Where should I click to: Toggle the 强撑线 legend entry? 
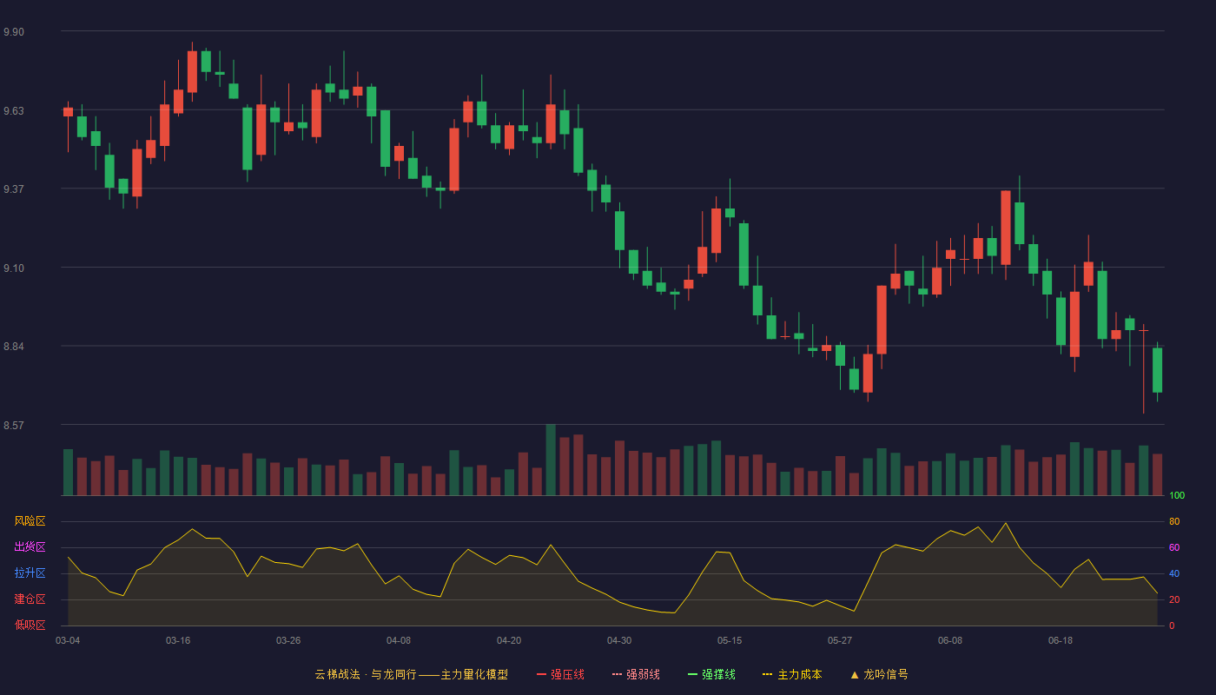tap(711, 674)
